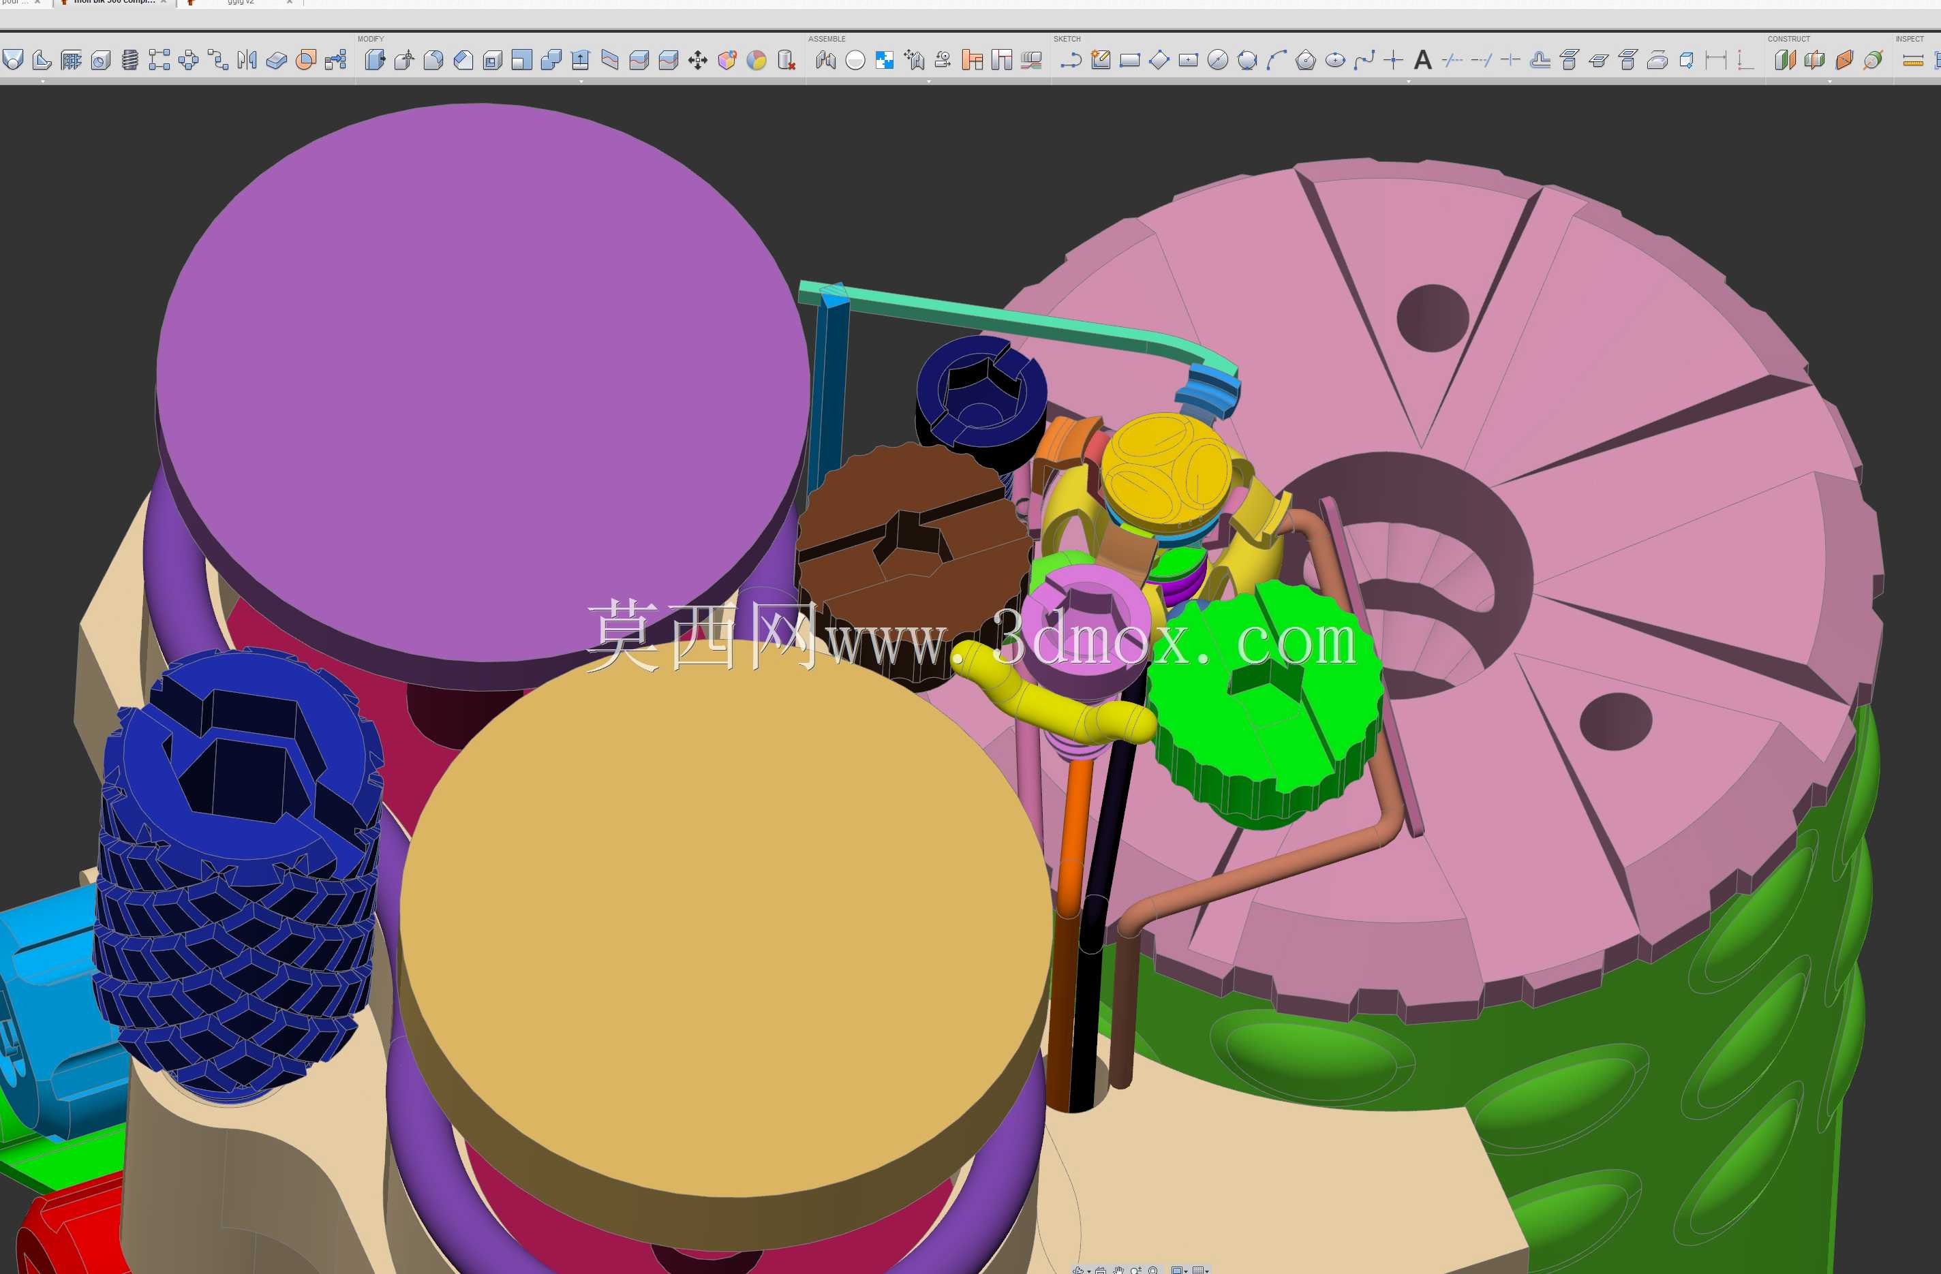Activate the Coil thread tool
The image size is (1941, 1274).
coord(130,59)
